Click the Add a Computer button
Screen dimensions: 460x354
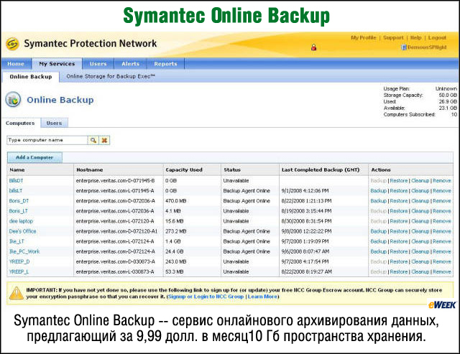coord(34,157)
